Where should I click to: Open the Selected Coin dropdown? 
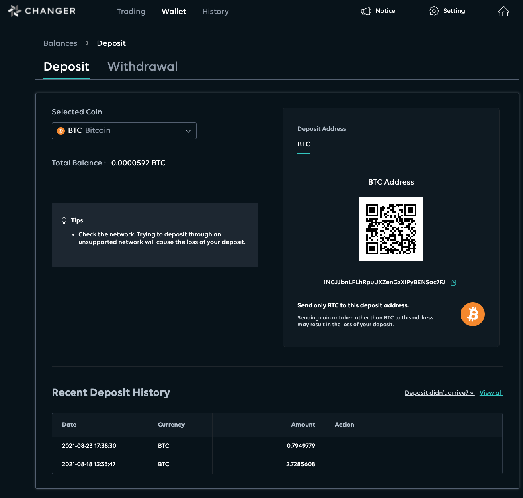pyautogui.click(x=124, y=131)
